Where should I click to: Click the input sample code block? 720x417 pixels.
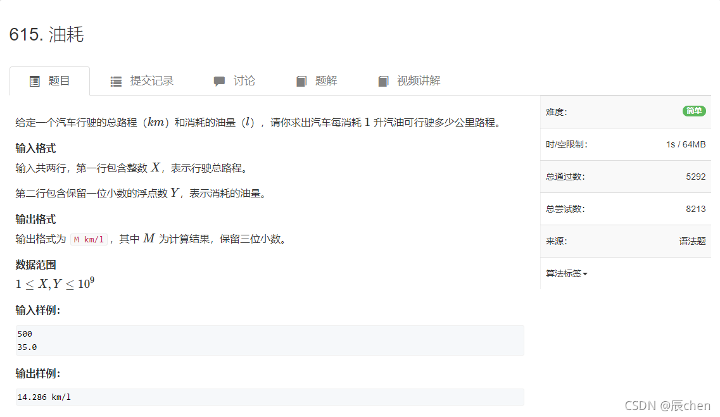(x=270, y=340)
